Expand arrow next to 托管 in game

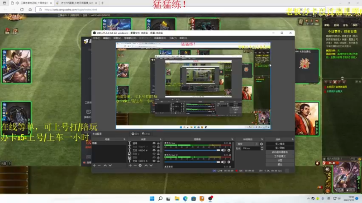tap(10, 163)
